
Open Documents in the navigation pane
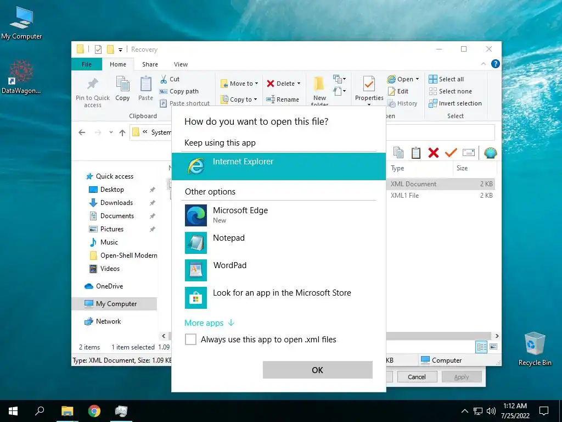tap(117, 215)
